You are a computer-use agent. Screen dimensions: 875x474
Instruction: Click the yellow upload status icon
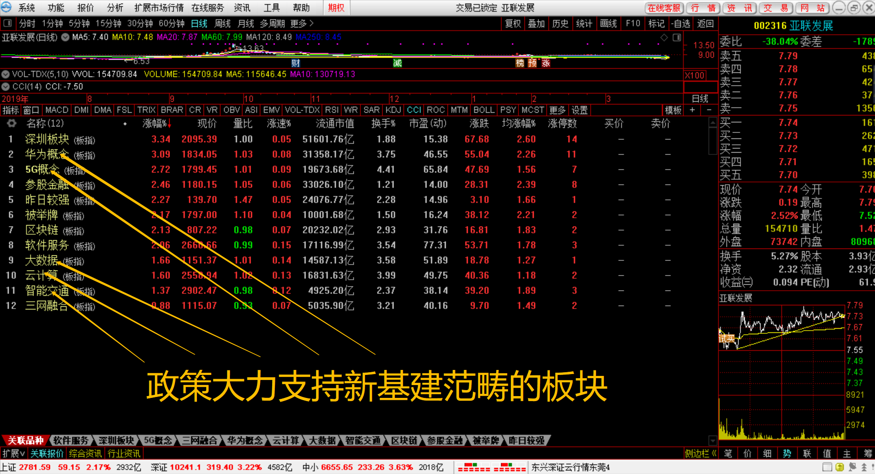click(x=840, y=467)
